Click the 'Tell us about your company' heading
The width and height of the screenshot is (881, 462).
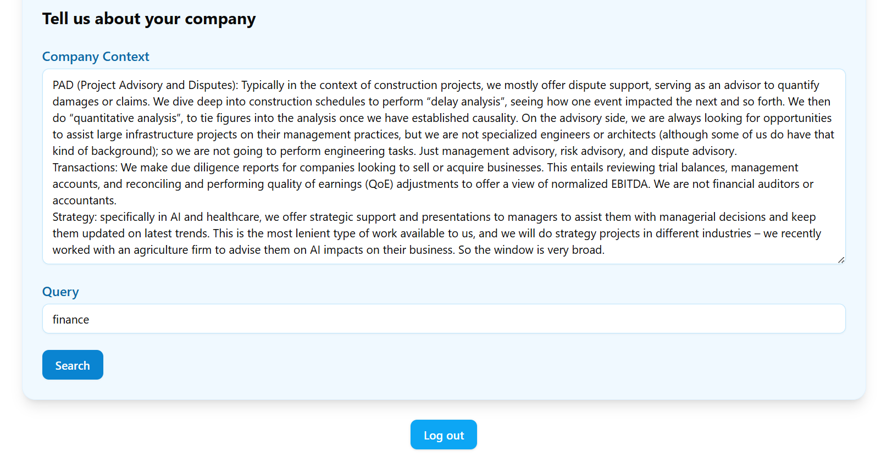149,19
